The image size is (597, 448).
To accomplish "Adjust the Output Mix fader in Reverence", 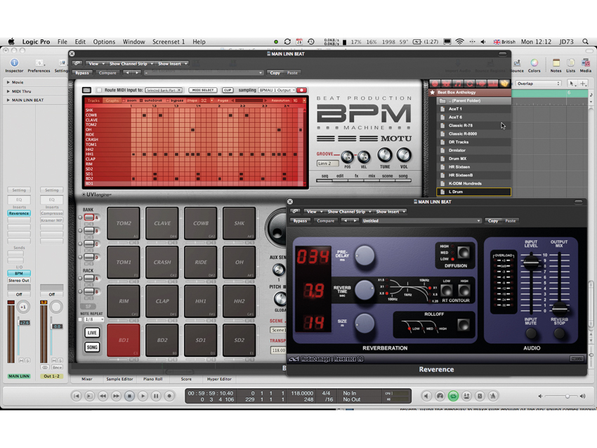I will tap(558, 308).
